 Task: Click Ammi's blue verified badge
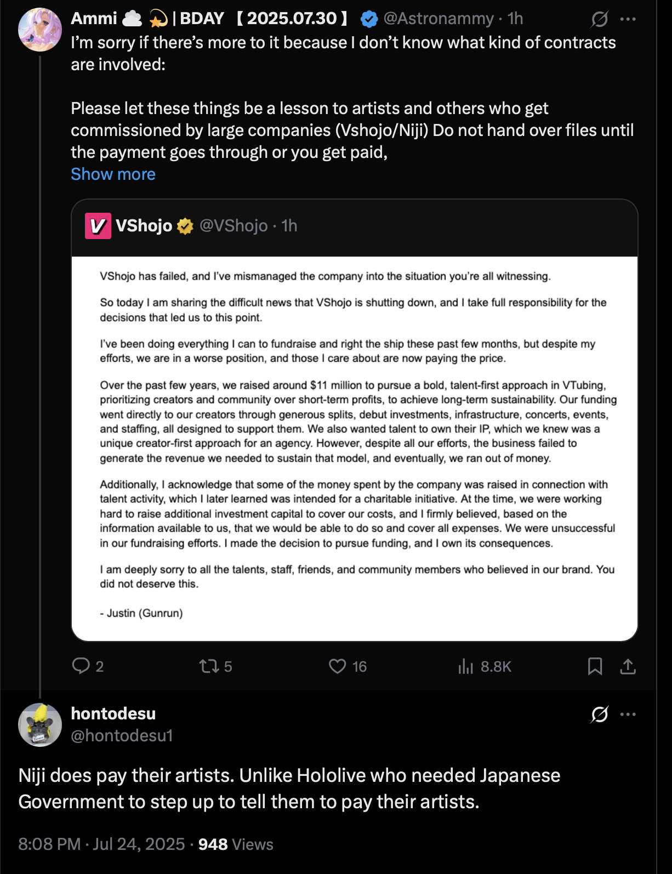tap(369, 19)
